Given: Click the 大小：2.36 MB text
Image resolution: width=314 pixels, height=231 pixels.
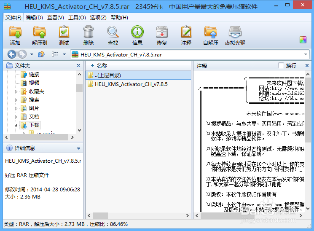Looking at the screenshot, I should click(x=23, y=197).
